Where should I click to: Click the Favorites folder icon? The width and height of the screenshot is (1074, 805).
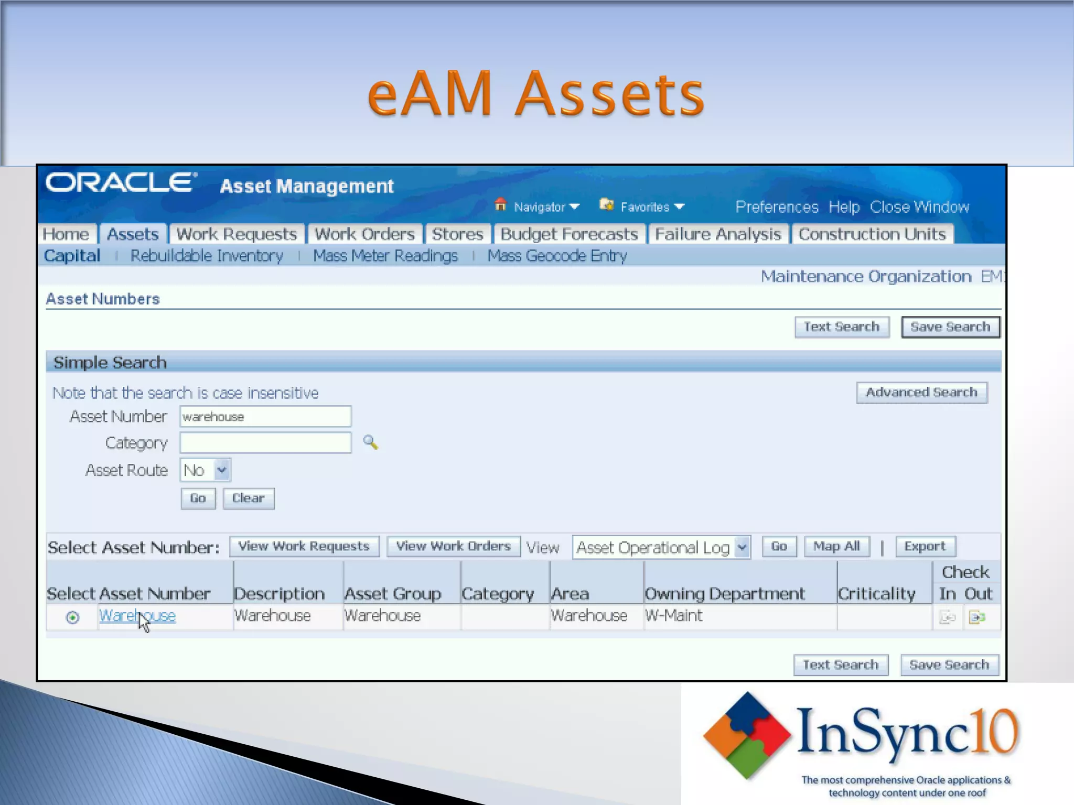click(x=607, y=205)
